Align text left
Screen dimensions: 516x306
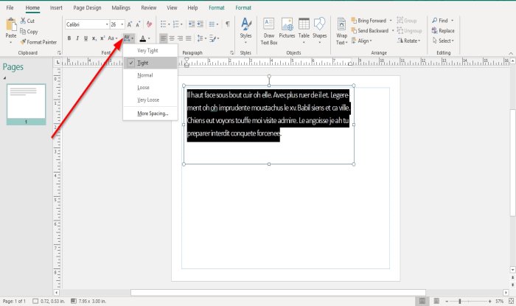[x=163, y=38]
